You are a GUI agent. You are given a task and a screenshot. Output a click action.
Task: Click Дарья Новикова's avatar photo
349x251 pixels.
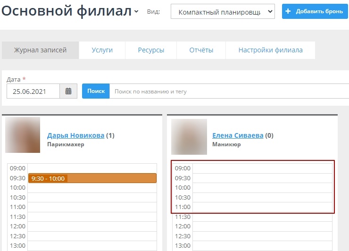(23, 135)
